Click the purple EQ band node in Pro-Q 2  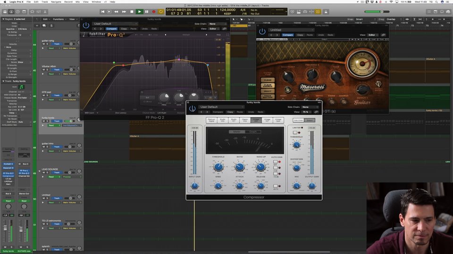click(x=179, y=60)
